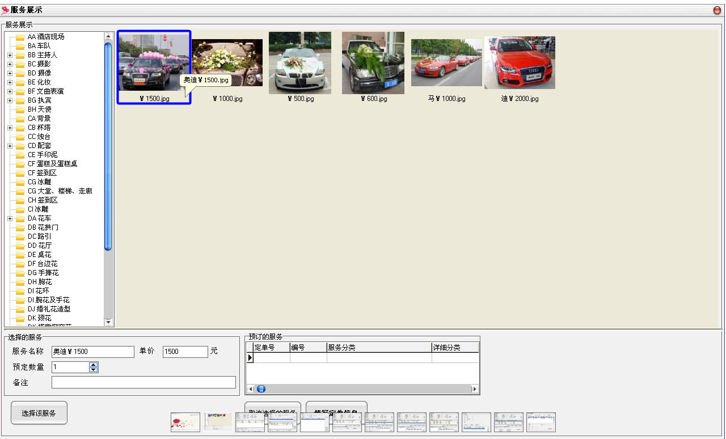This screenshot has height=439, width=726.
Task: Click the 选择该服务 button
Action: coord(39,413)
